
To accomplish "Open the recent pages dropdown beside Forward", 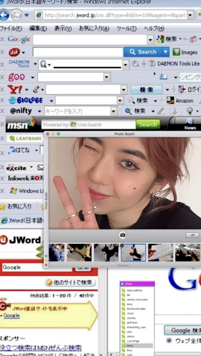I will click(27, 15).
